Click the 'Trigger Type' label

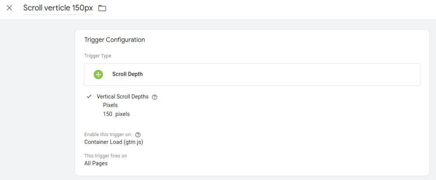tap(98, 56)
